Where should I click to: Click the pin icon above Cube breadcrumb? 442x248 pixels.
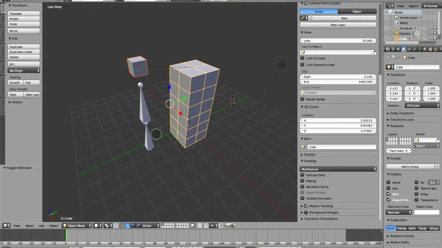click(x=388, y=58)
